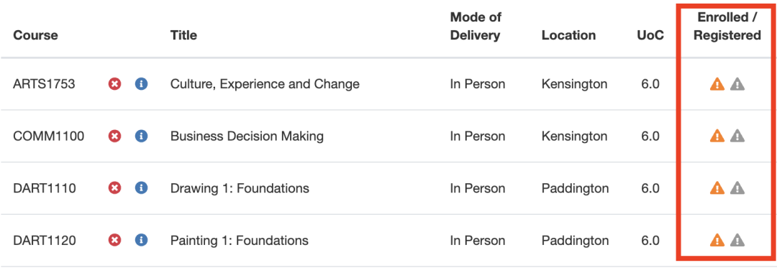Select the Enrolled / Registered column header
The width and height of the screenshot is (777, 268).
[x=727, y=27]
